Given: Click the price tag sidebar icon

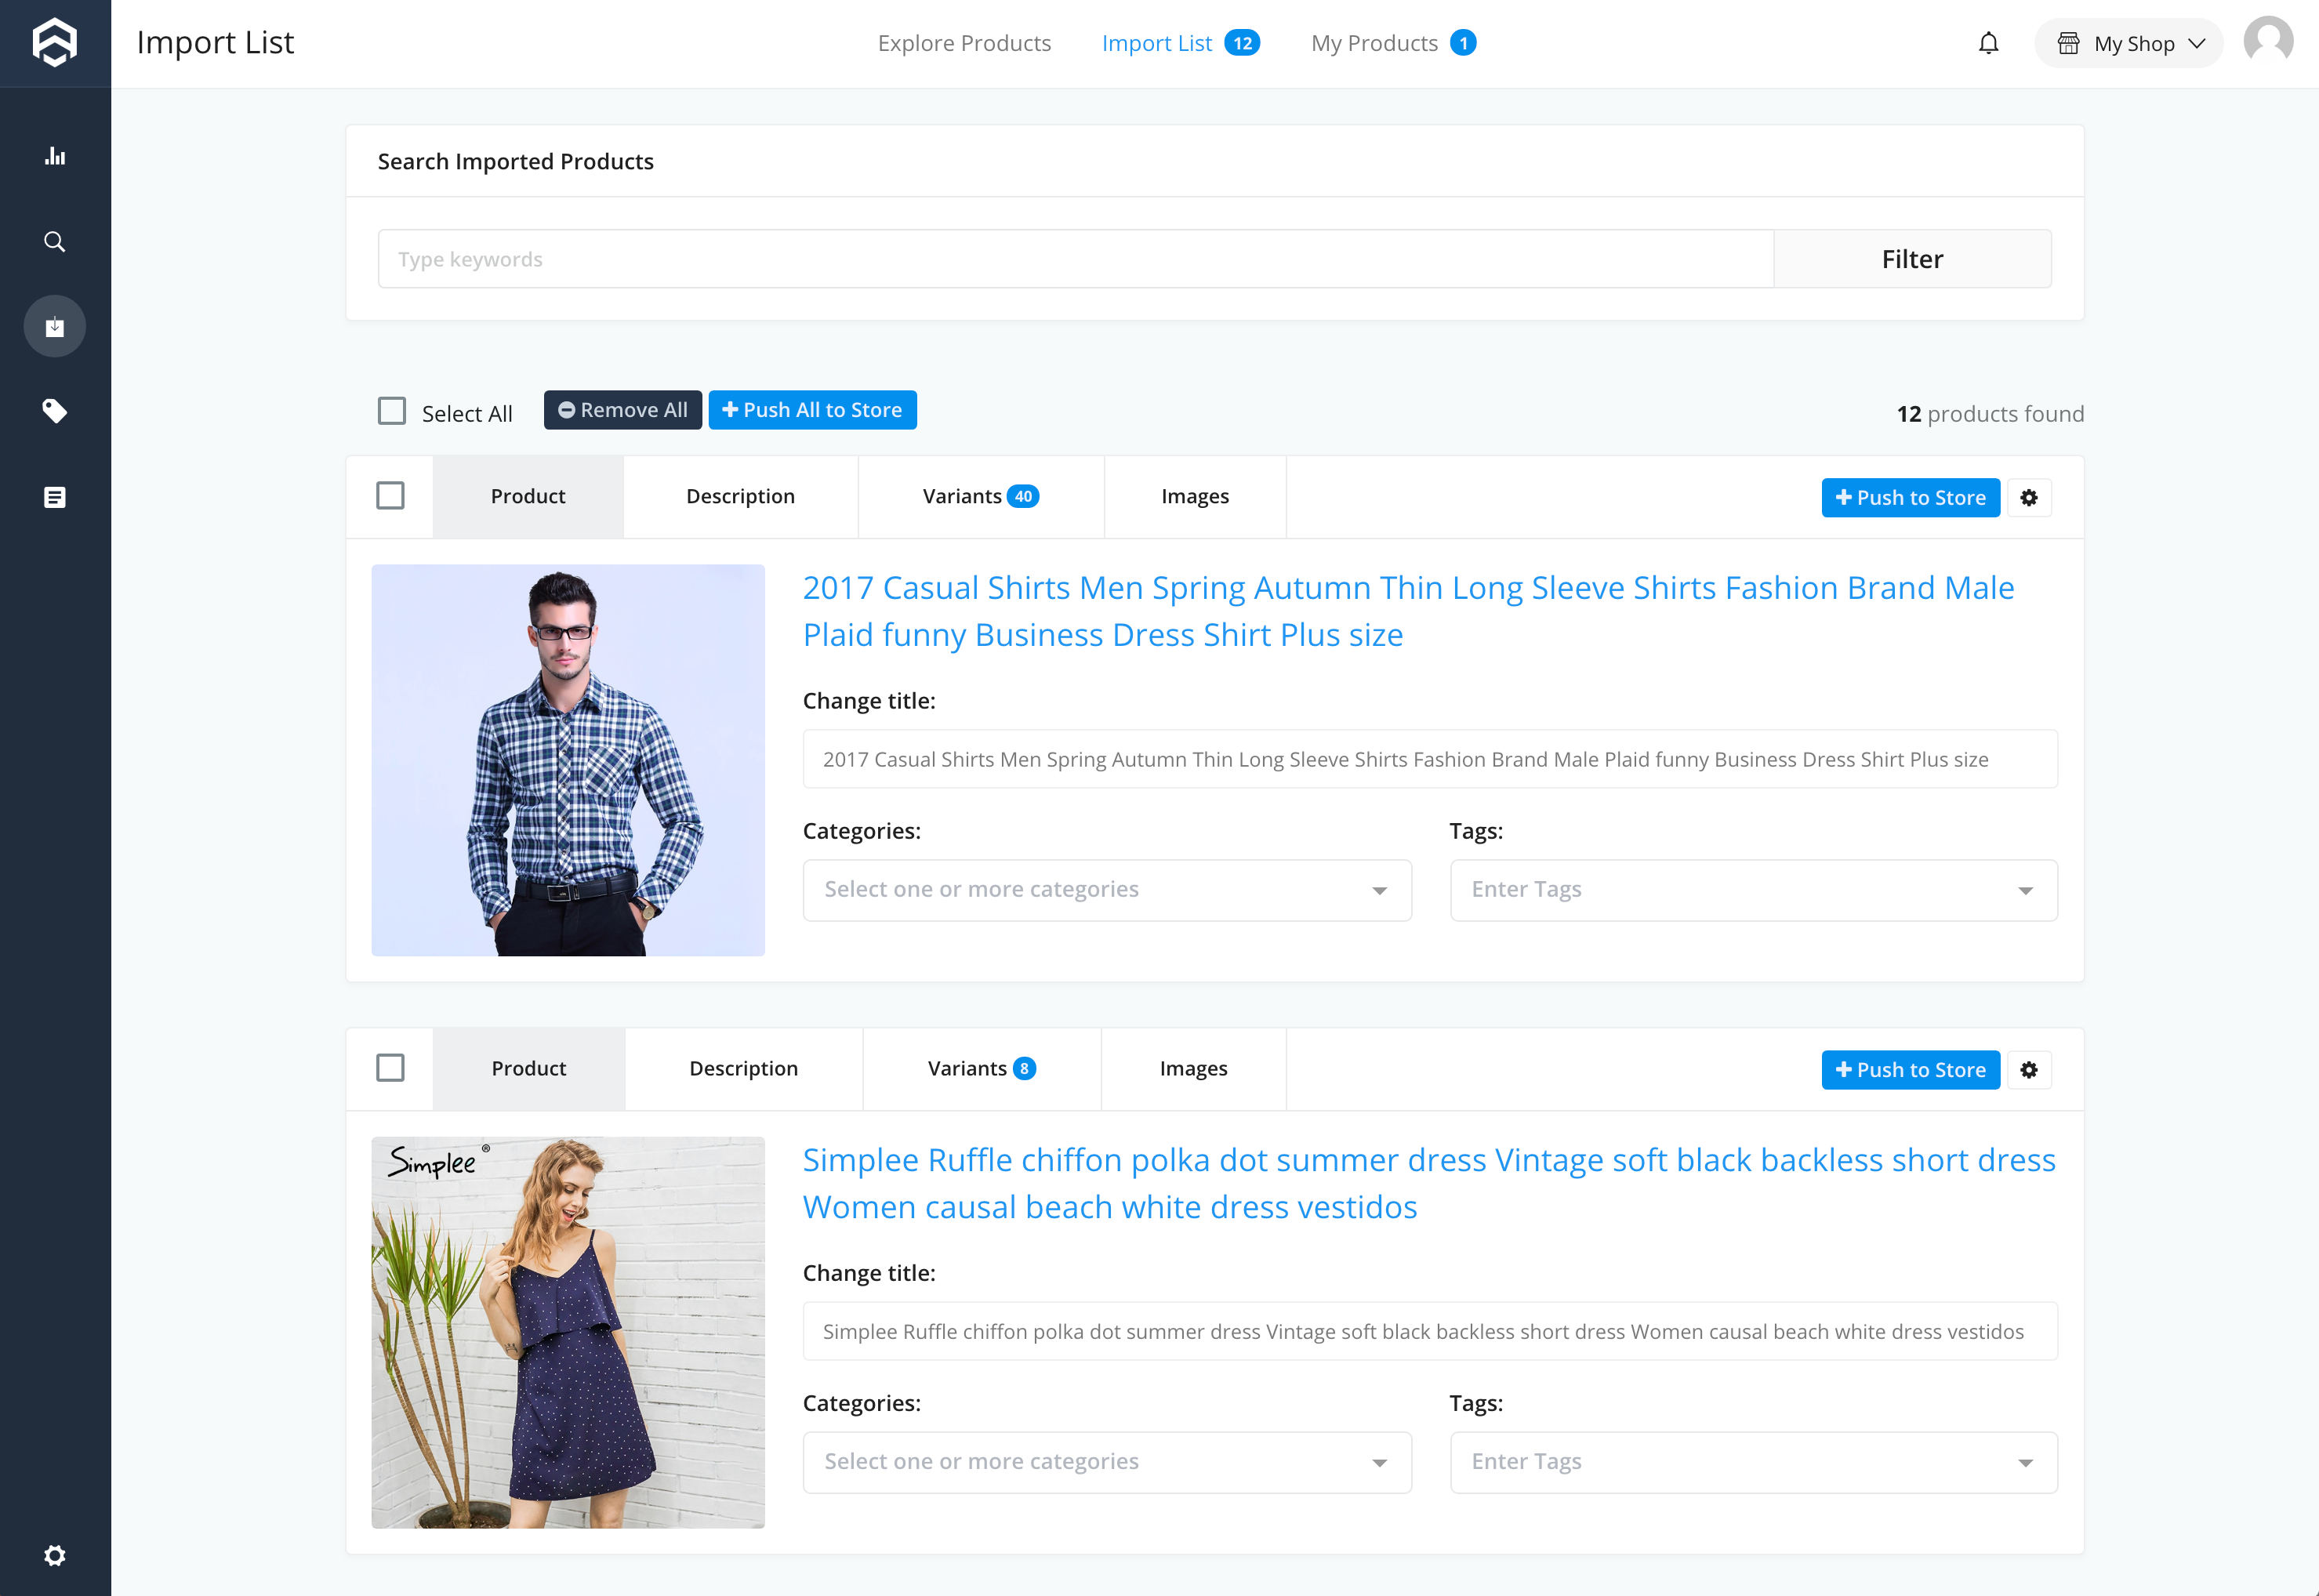Looking at the screenshot, I should [55, 411].
